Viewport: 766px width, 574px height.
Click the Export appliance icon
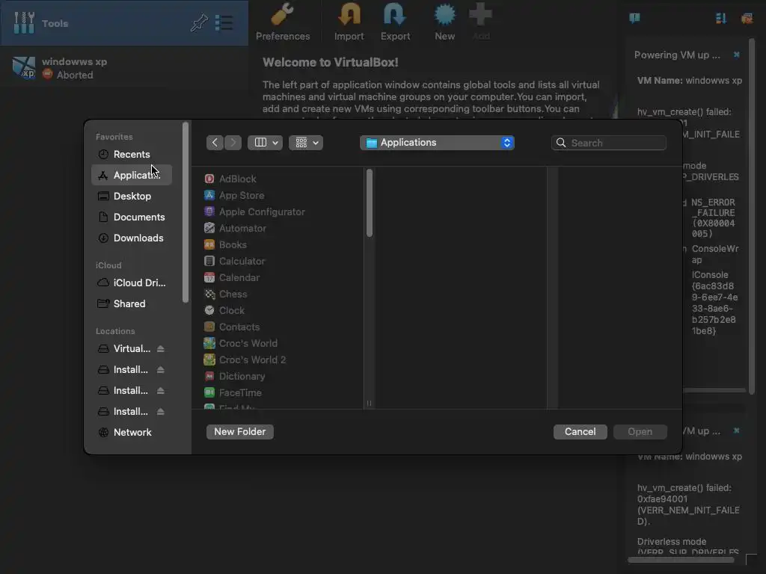(x=395, y=15)
